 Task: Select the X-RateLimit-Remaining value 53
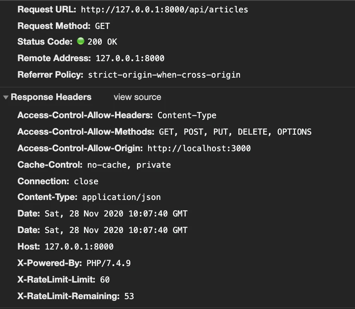point(129,296)
